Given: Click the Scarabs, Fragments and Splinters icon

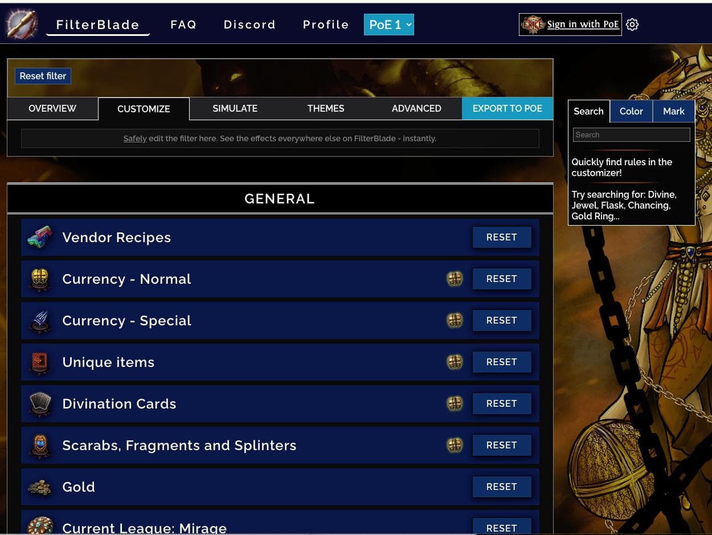Looking at the screenshot, I should click(40, 446).
